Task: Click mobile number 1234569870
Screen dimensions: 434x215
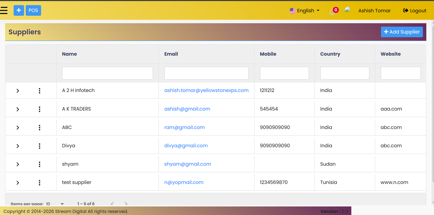Action: tap(274, 182)
